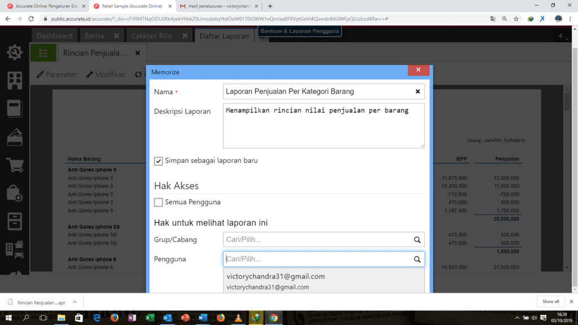Show hidden system tray icons
The height and width of the screenshot is (325, 578).
point(517,318)
